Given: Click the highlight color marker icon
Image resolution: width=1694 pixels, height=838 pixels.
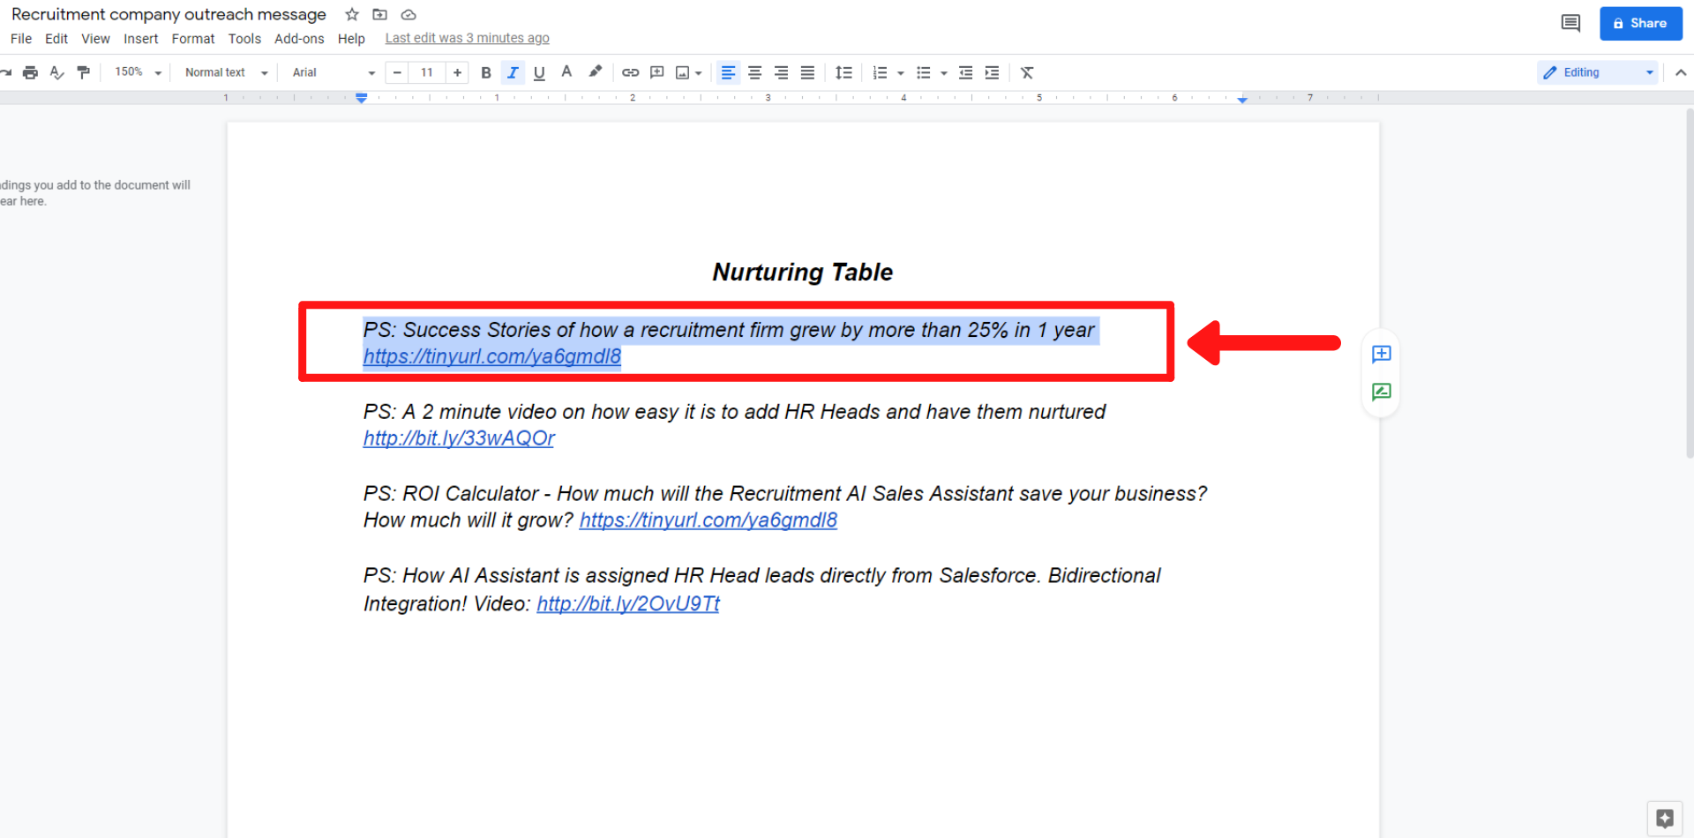Looking at the screenshot, I should (596, 71).
